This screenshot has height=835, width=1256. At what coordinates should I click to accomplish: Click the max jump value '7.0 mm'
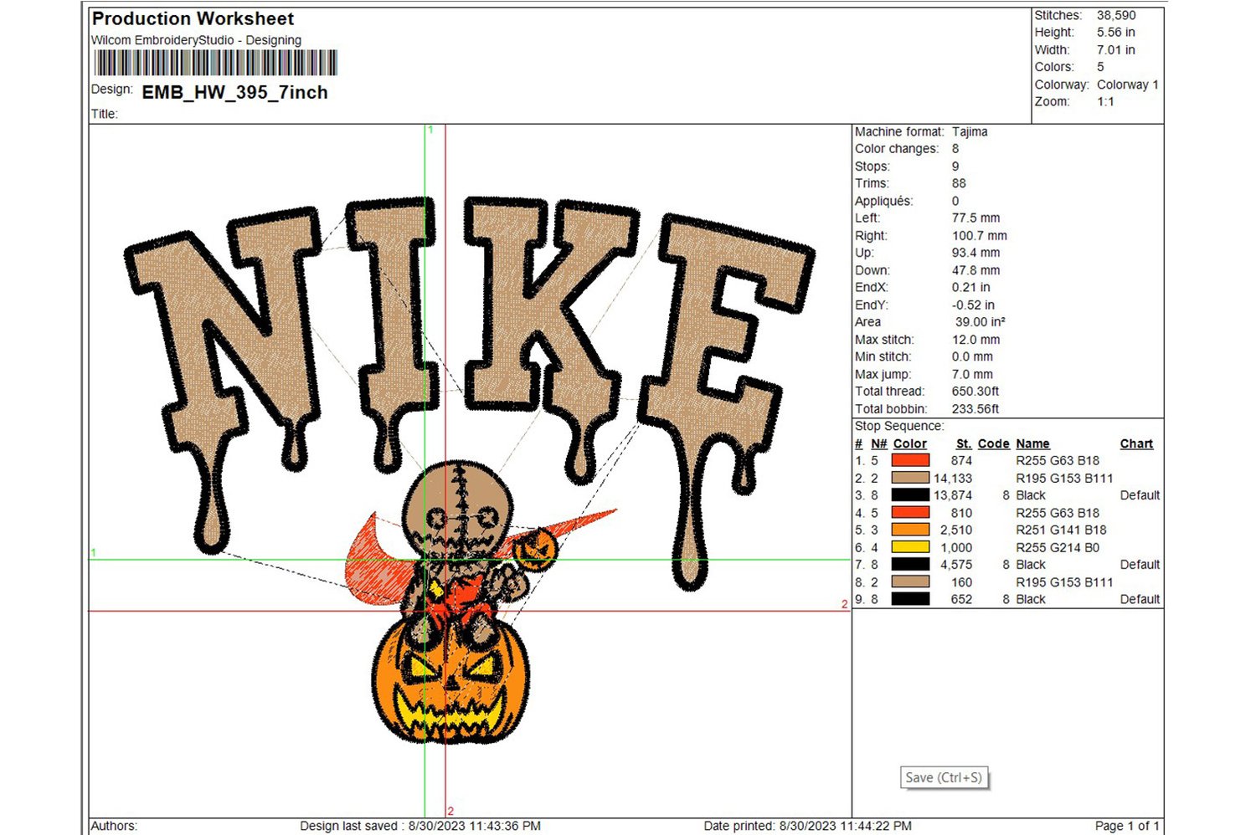(972, 374)
